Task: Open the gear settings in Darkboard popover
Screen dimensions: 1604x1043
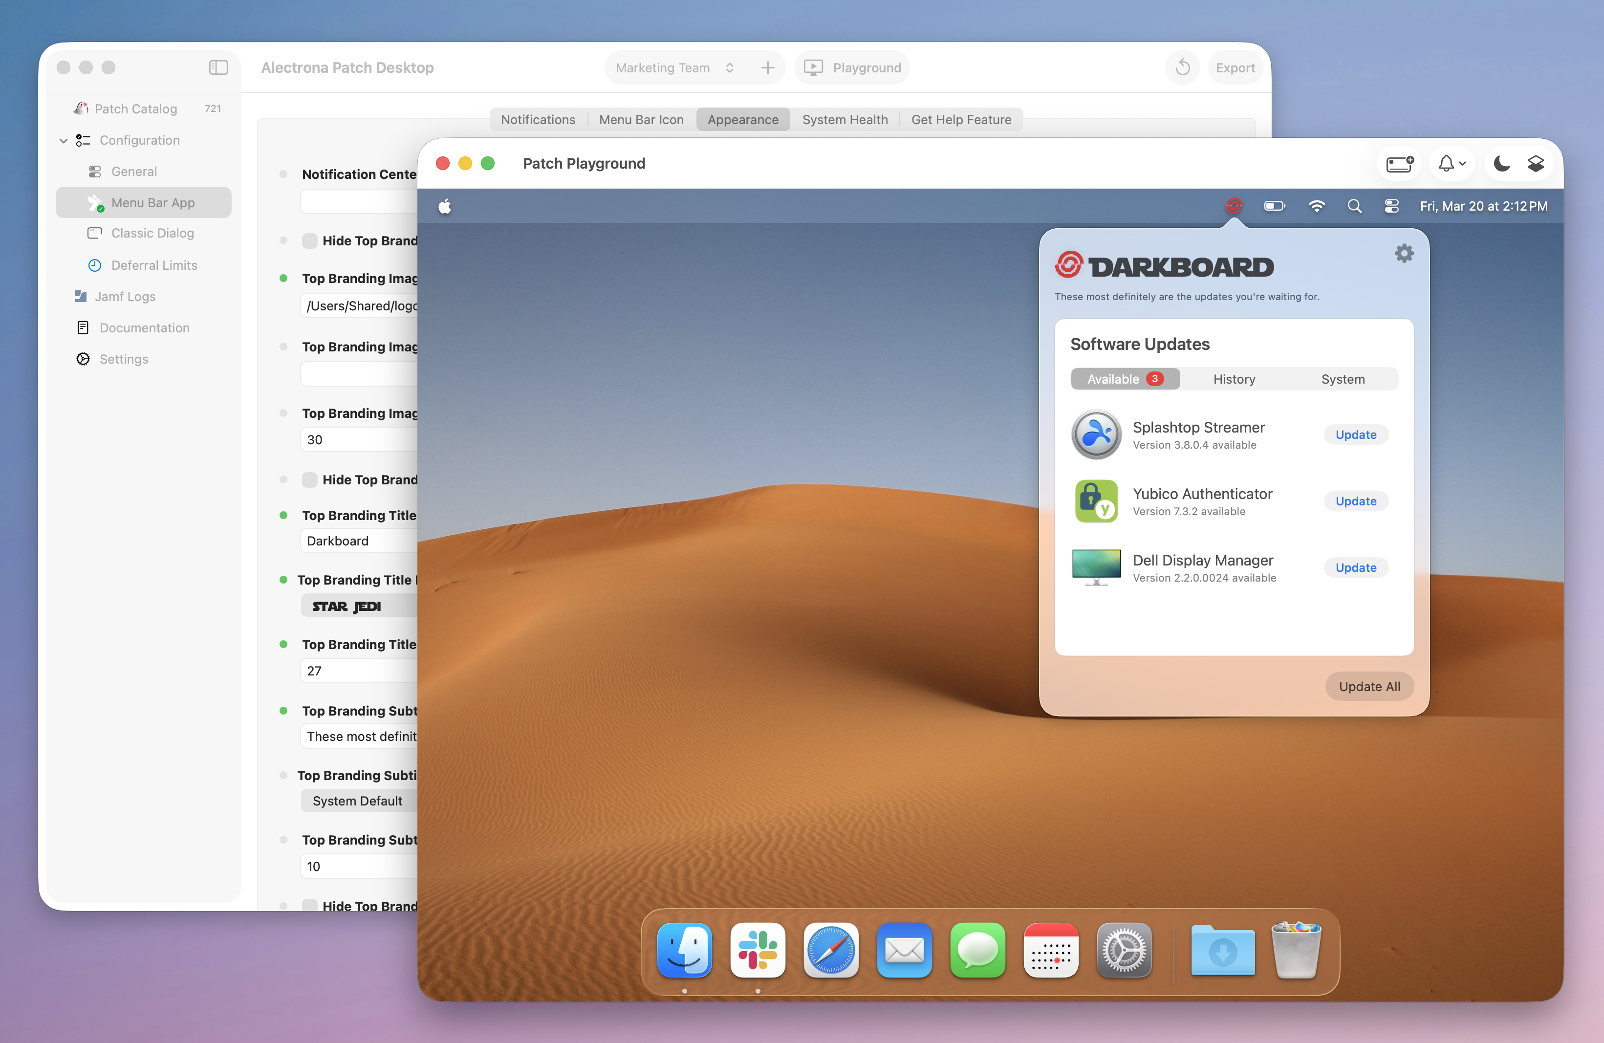Action: pyautogui.click(x=1404, y=253)
